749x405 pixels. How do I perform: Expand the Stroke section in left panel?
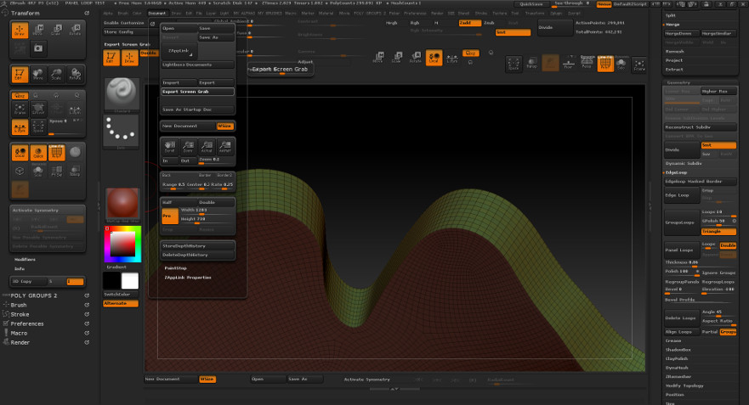(20, 314)
